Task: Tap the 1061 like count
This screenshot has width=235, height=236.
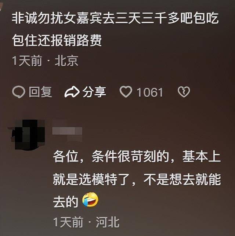Action: (150, 92)
